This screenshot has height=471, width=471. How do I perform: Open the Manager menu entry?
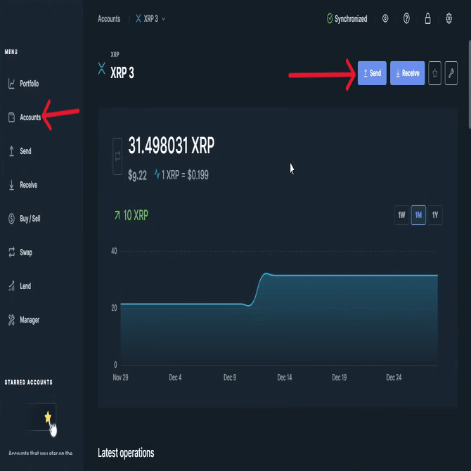point(30,320)
